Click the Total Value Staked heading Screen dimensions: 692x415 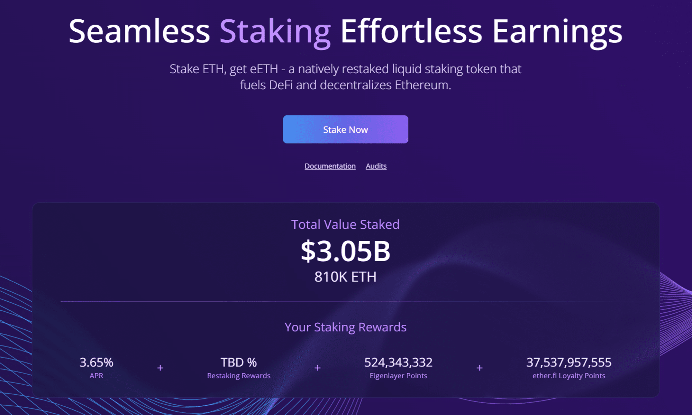point(345,225)
